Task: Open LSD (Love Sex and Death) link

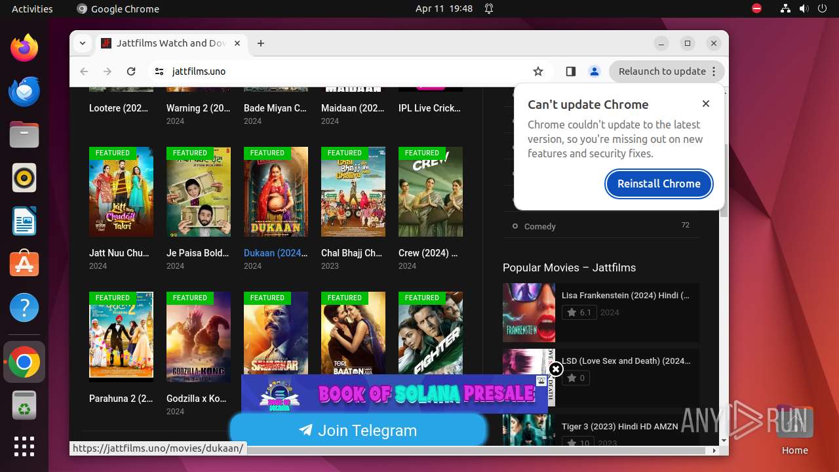Action: [626, 361]
